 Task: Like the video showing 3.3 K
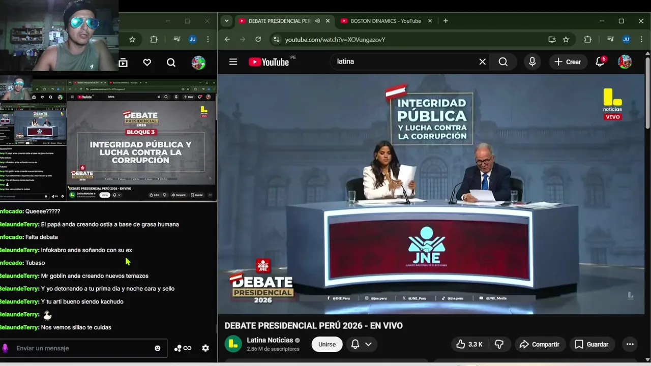point(469,344)
